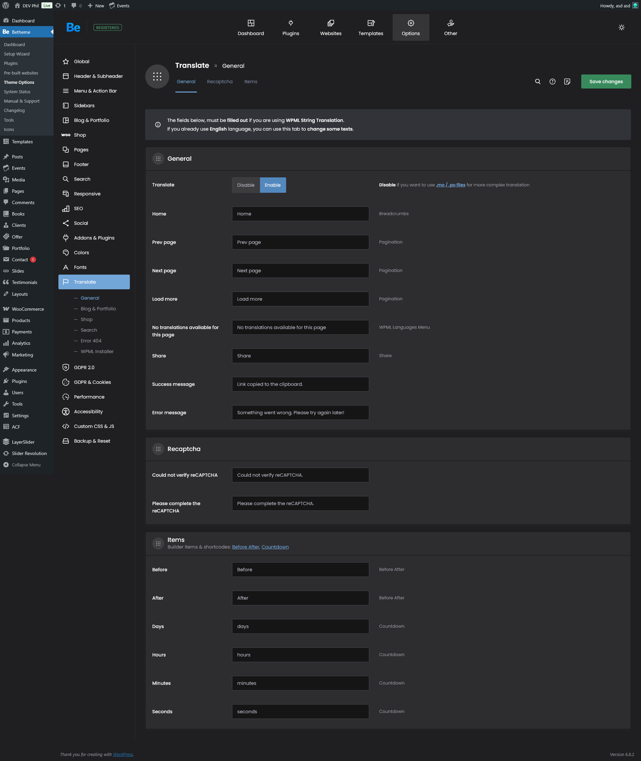This screenshot has height=761, width=641.
Task: Expand the Performance options section
Action: point(89,397)
